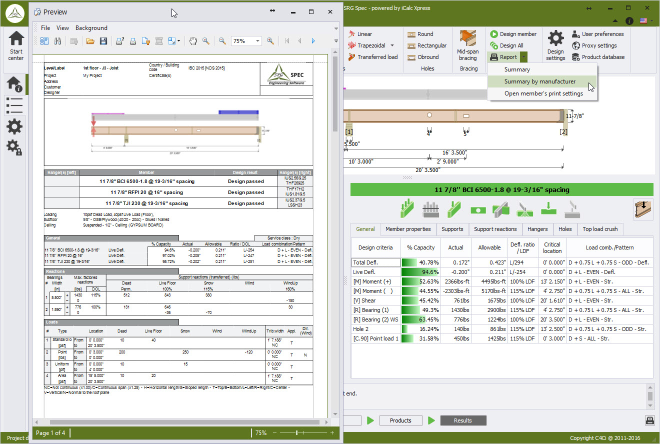Open User preferences
The height and width of the screenshot is (444, 660).
598,34
